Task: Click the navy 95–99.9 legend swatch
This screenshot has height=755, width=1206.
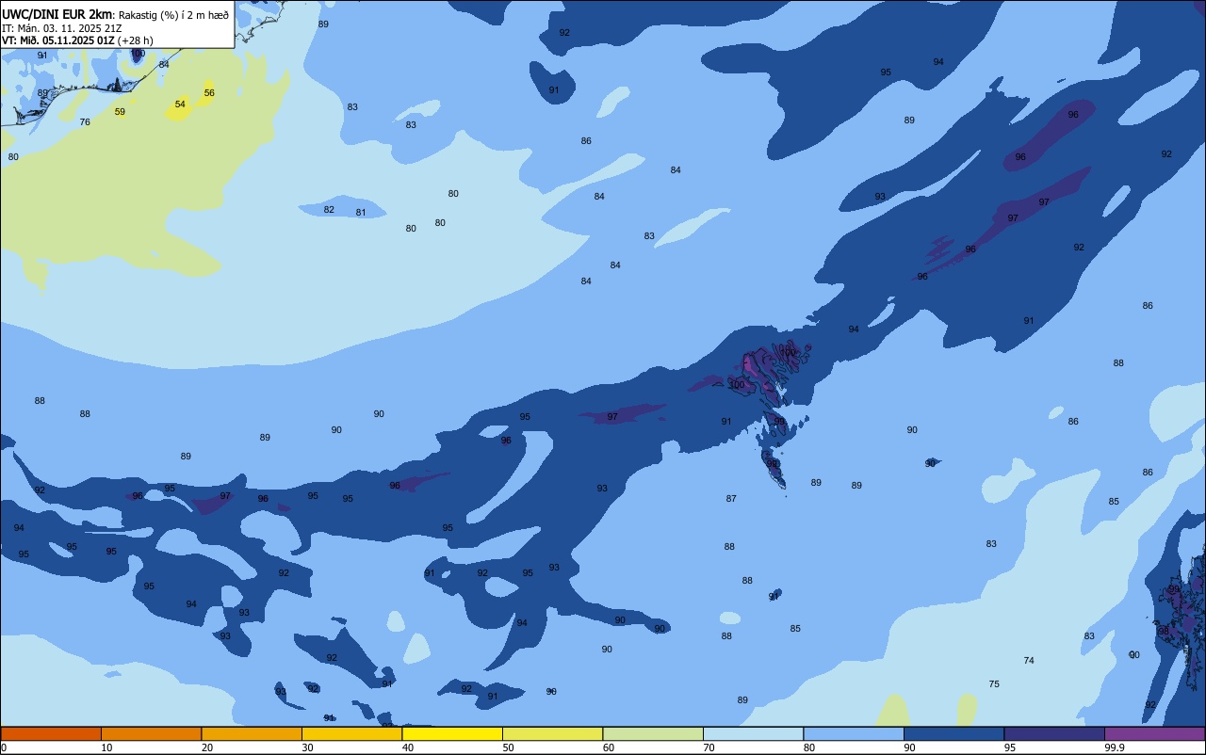Action: [1054, 733]
